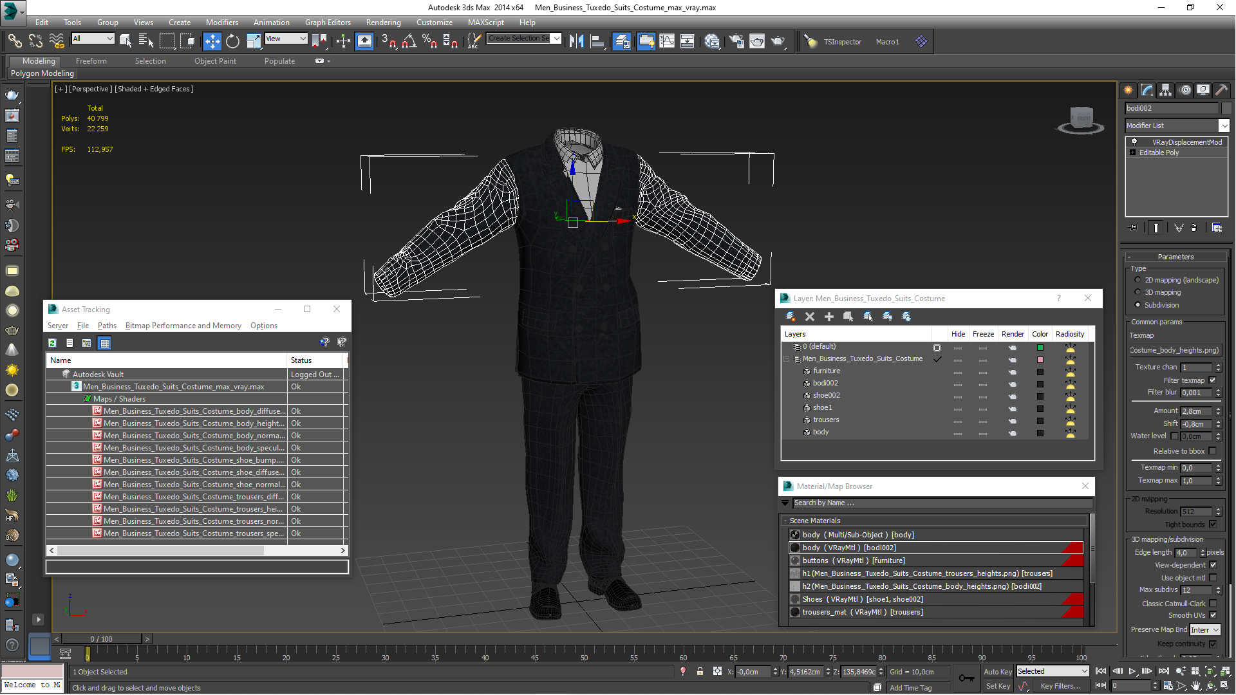
Task: Toggle the Percent Snap icon
Action: point(429,41)
